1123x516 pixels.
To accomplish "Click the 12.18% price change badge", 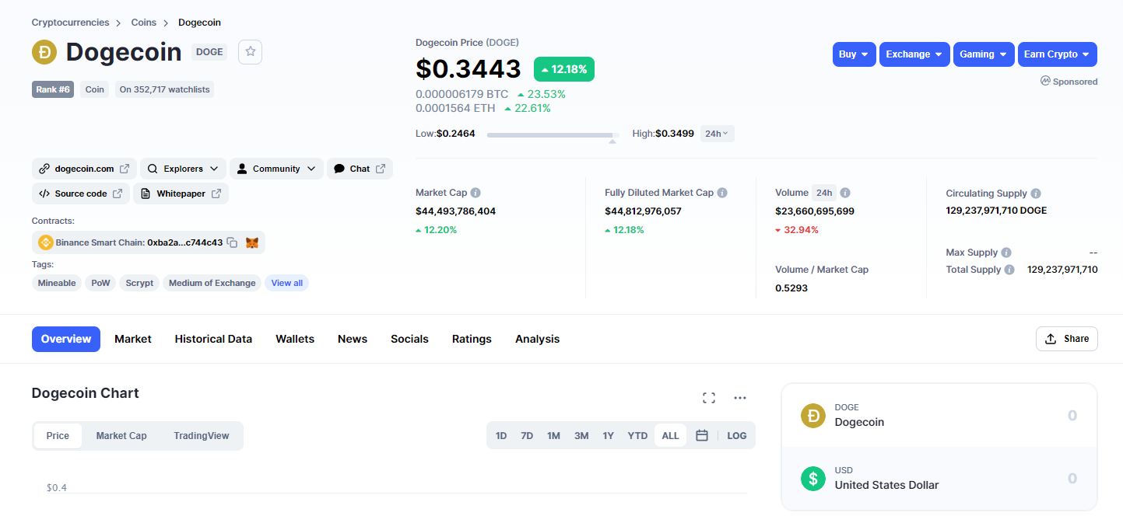I will [564, 69].
